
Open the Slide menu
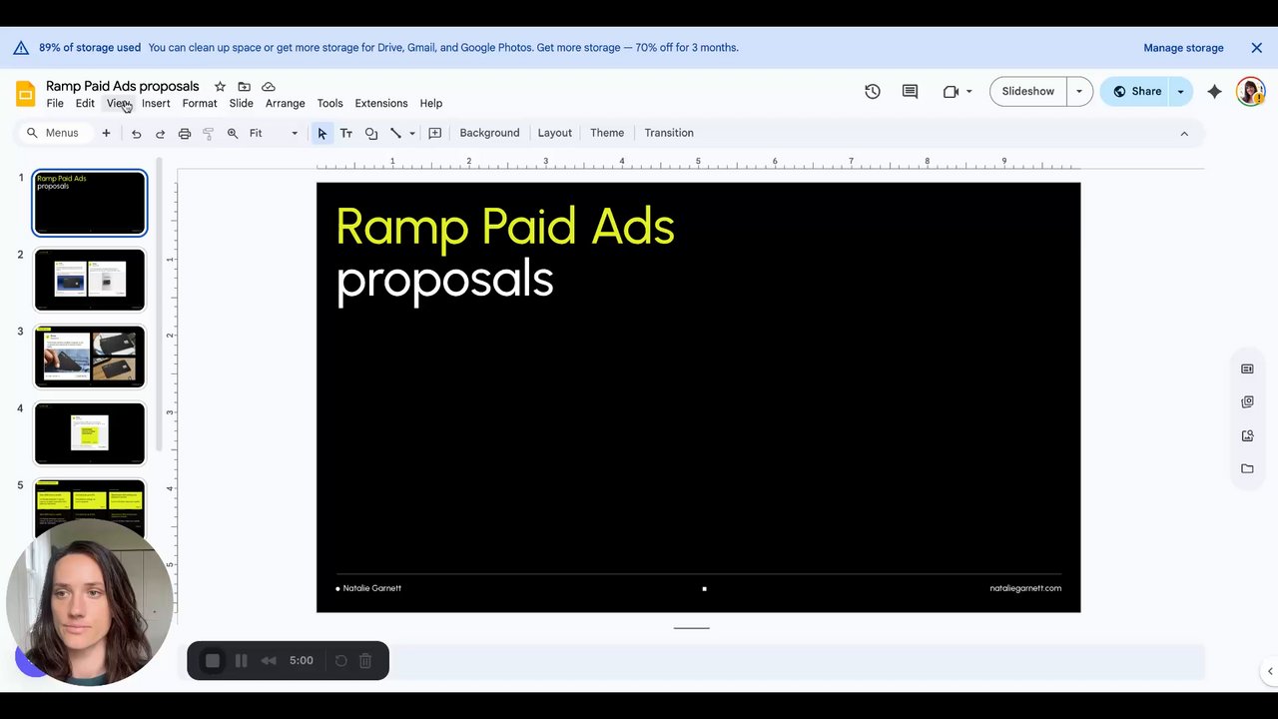242,103
